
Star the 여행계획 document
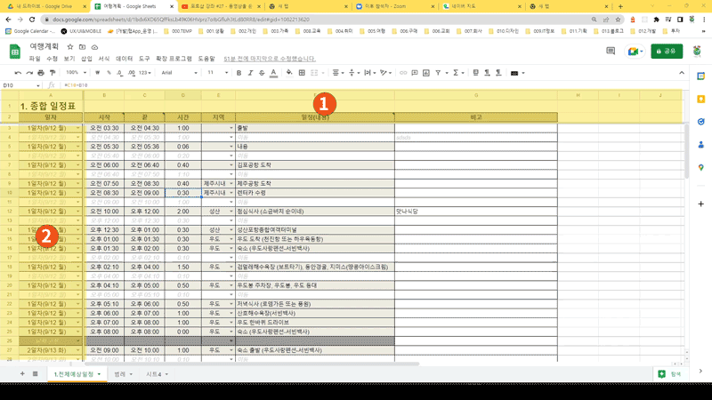coord(70,47)
